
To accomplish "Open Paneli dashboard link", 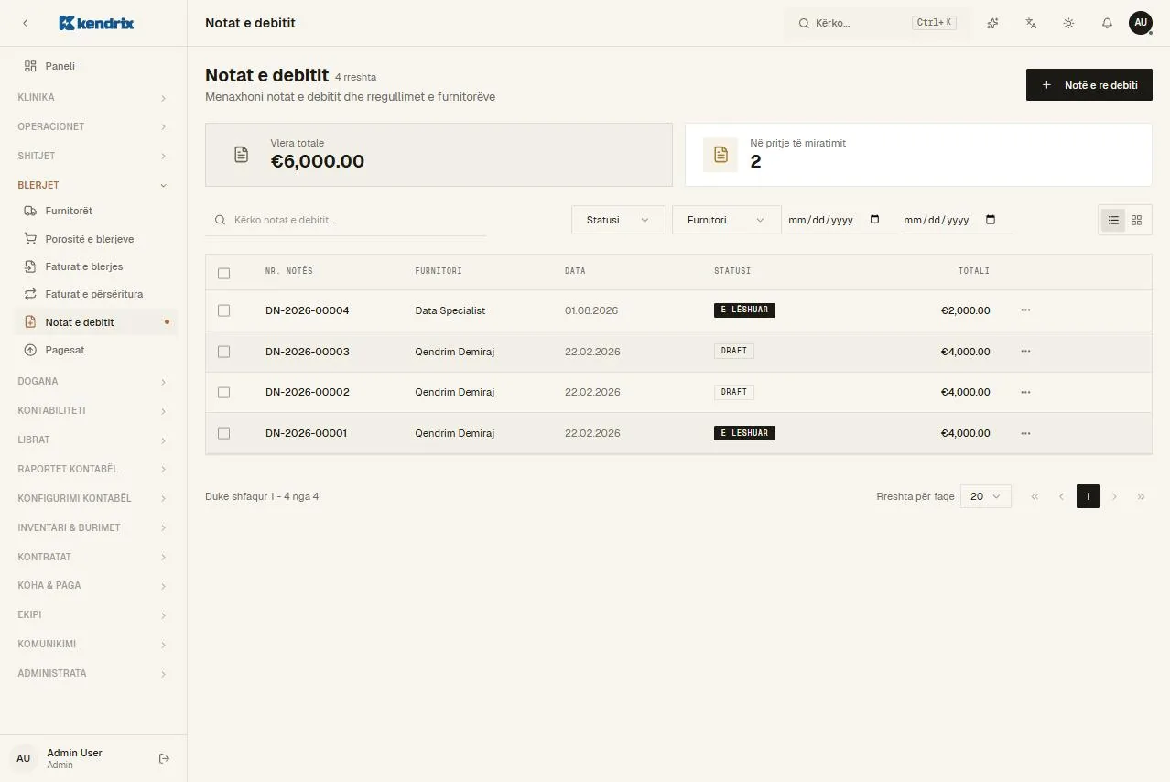I will point(97,66).
